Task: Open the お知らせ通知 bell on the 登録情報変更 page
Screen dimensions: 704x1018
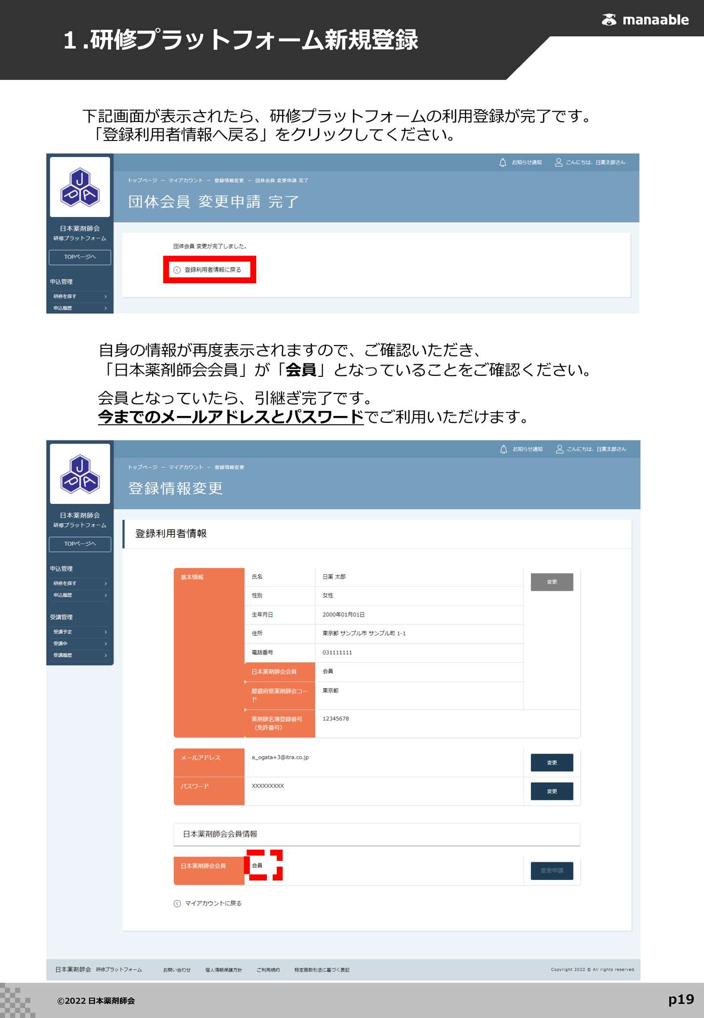Action: 504,449
